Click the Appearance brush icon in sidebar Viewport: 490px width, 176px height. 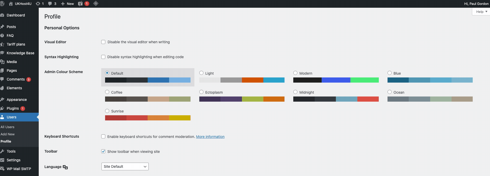2,100
